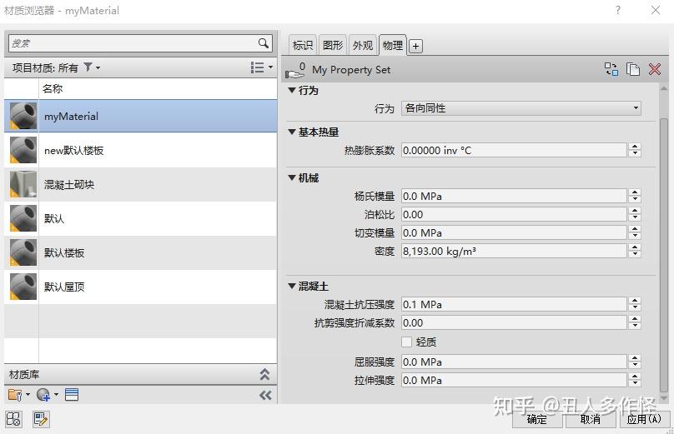Click the 拉伸强度 value field
The height and width of the screenshot is (434, 674).
click(514, 381)
